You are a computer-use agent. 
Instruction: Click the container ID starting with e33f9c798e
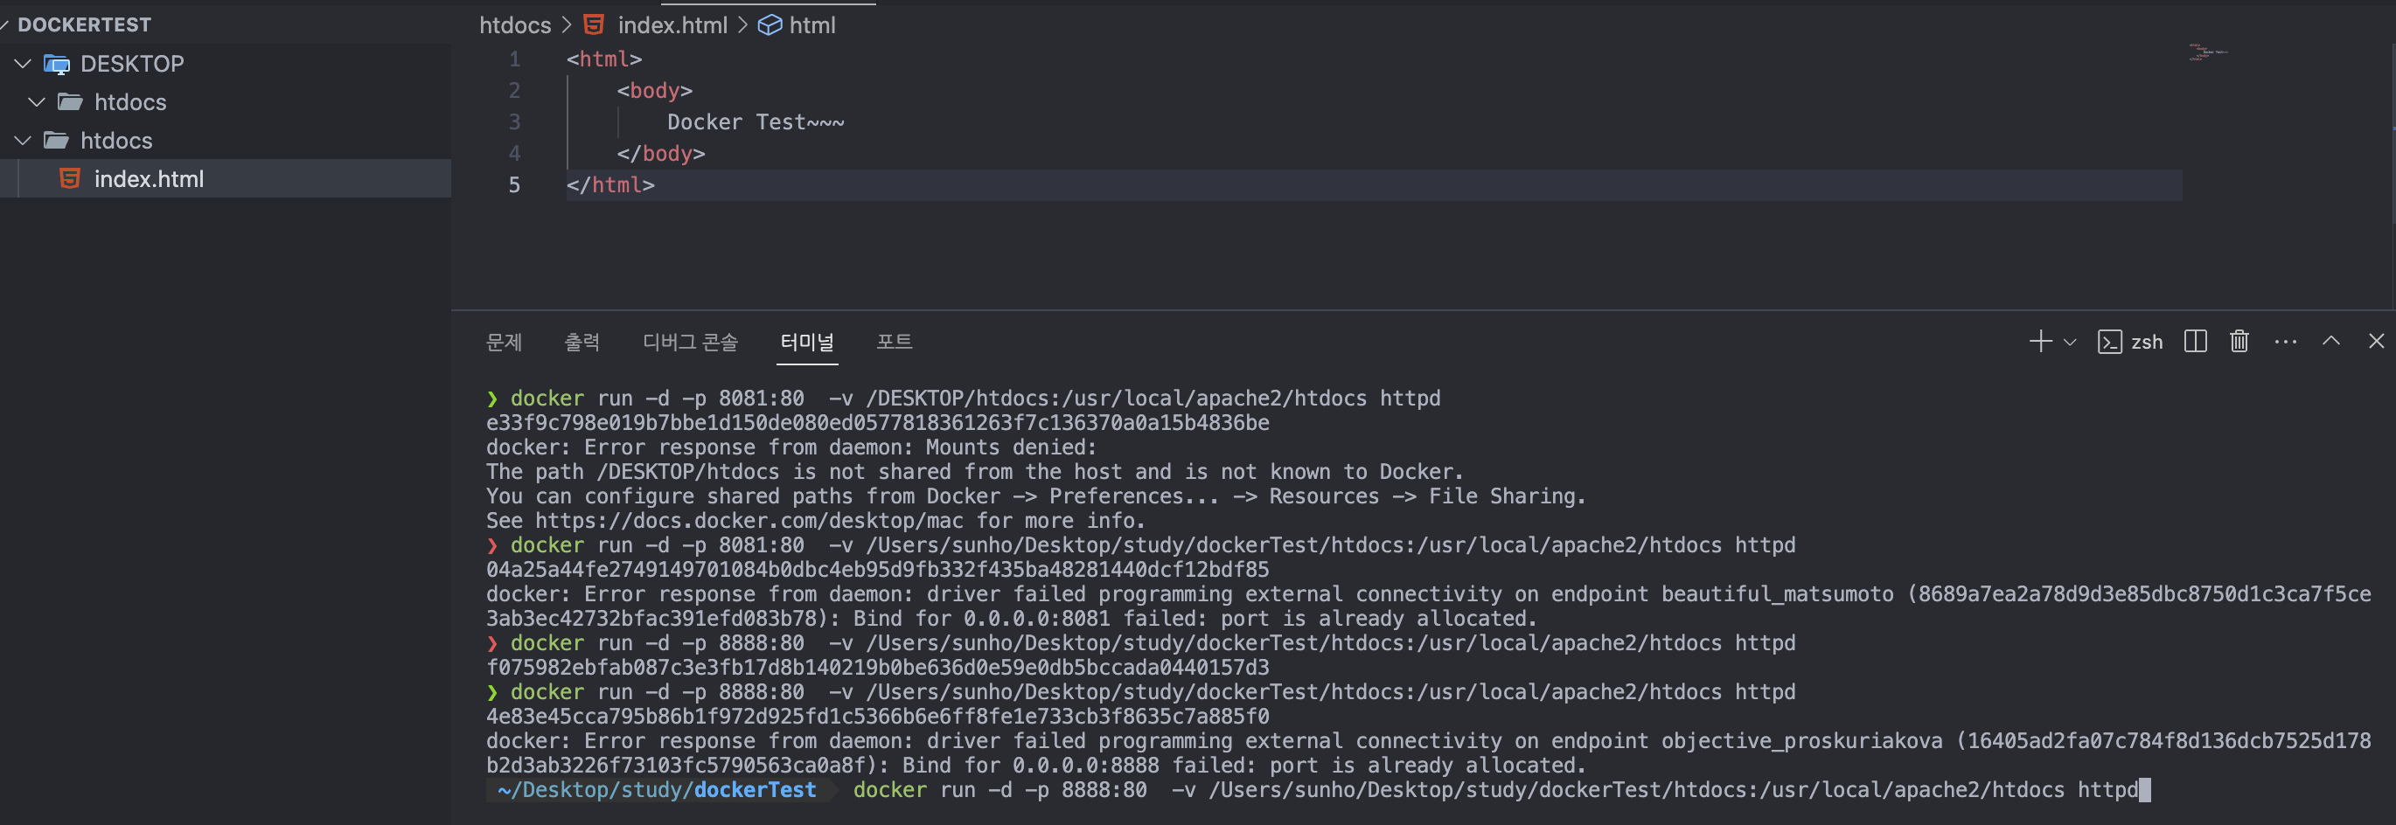pos(877,423)
